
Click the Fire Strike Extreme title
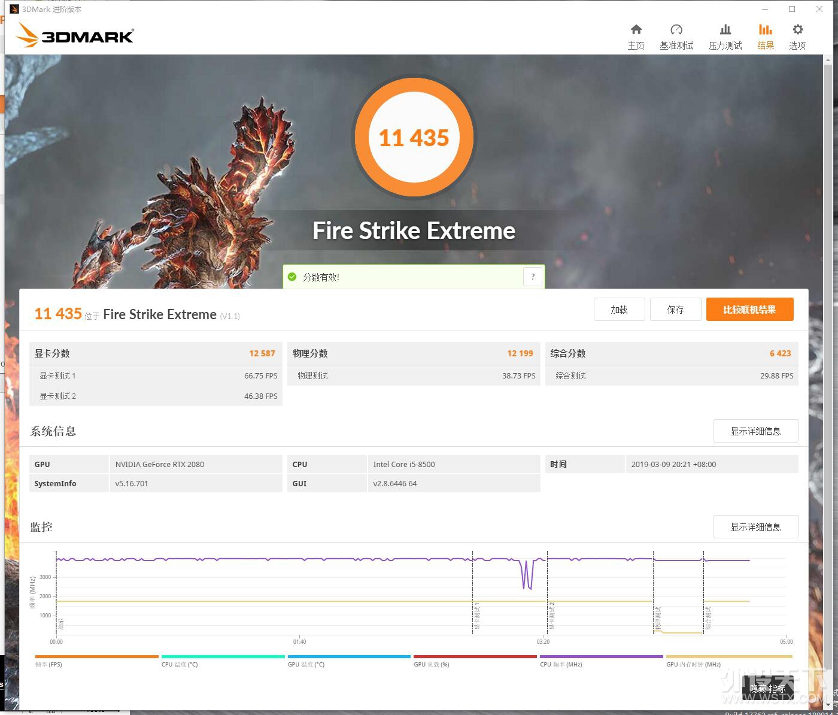click(414, 231)
